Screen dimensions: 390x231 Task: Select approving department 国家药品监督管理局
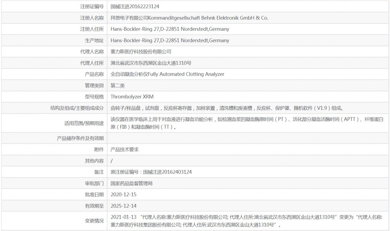click(132, 183)
